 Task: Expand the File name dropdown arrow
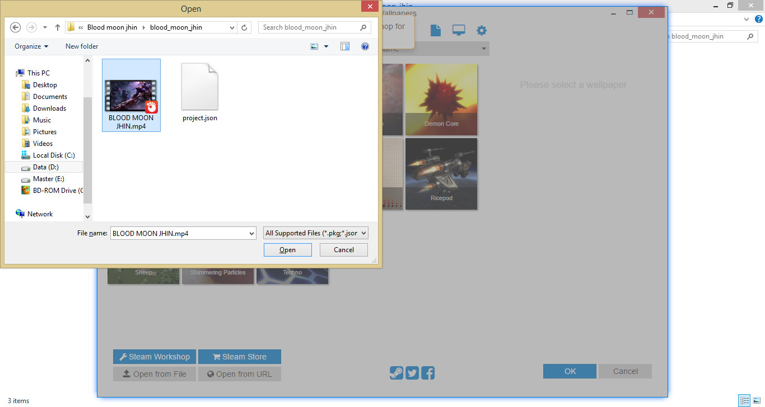click(x=251, y=234)
